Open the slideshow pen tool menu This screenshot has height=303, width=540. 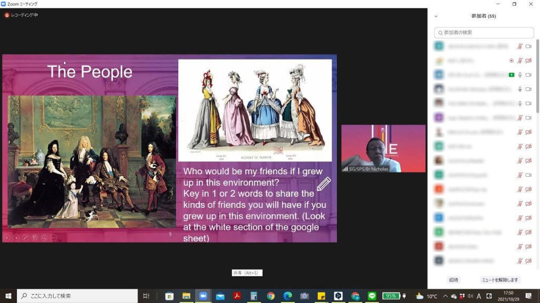coord(25,237)
